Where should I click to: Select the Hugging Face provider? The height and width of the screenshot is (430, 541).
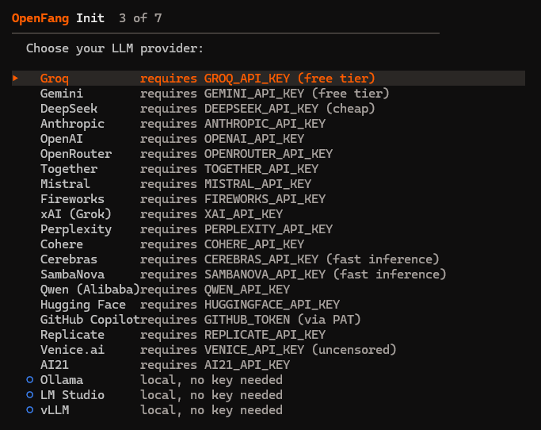(269, 305)
